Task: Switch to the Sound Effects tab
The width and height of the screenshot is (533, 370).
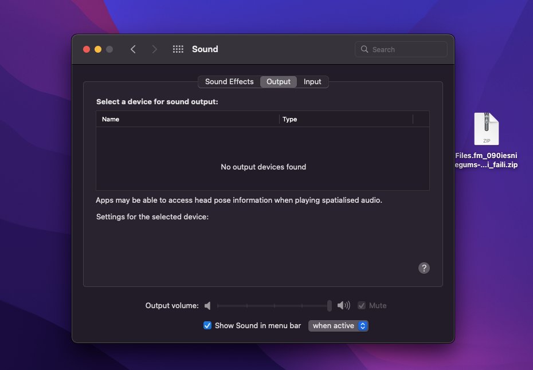Action: pyautogui.click(x=229, y=81)
